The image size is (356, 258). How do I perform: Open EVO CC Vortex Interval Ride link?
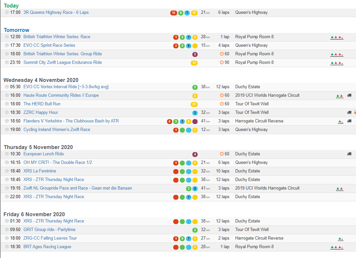[66, 87]
